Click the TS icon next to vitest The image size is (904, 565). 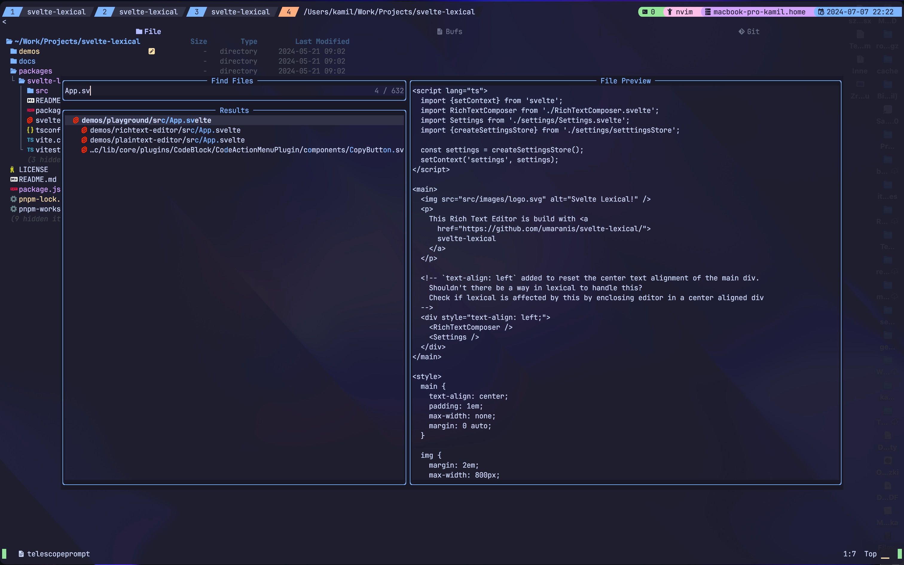click(30, 150)
